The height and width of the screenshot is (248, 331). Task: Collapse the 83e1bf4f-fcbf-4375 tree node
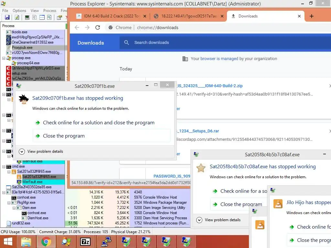[4, 192]
